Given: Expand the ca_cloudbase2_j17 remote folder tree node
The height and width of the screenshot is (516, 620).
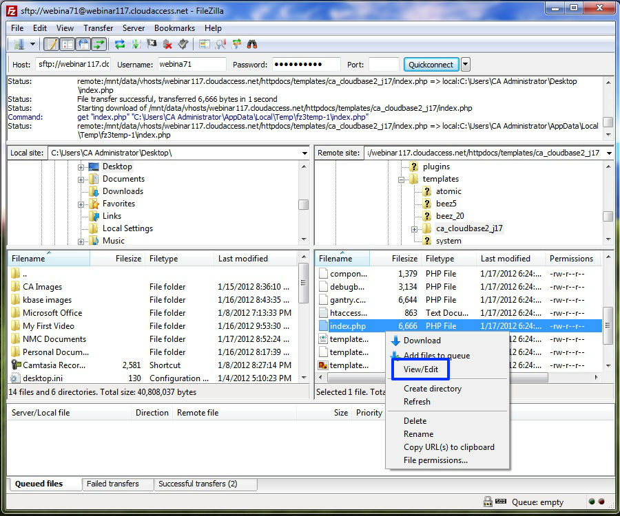Looking at the screenshot, I should [x=414, y=228].
